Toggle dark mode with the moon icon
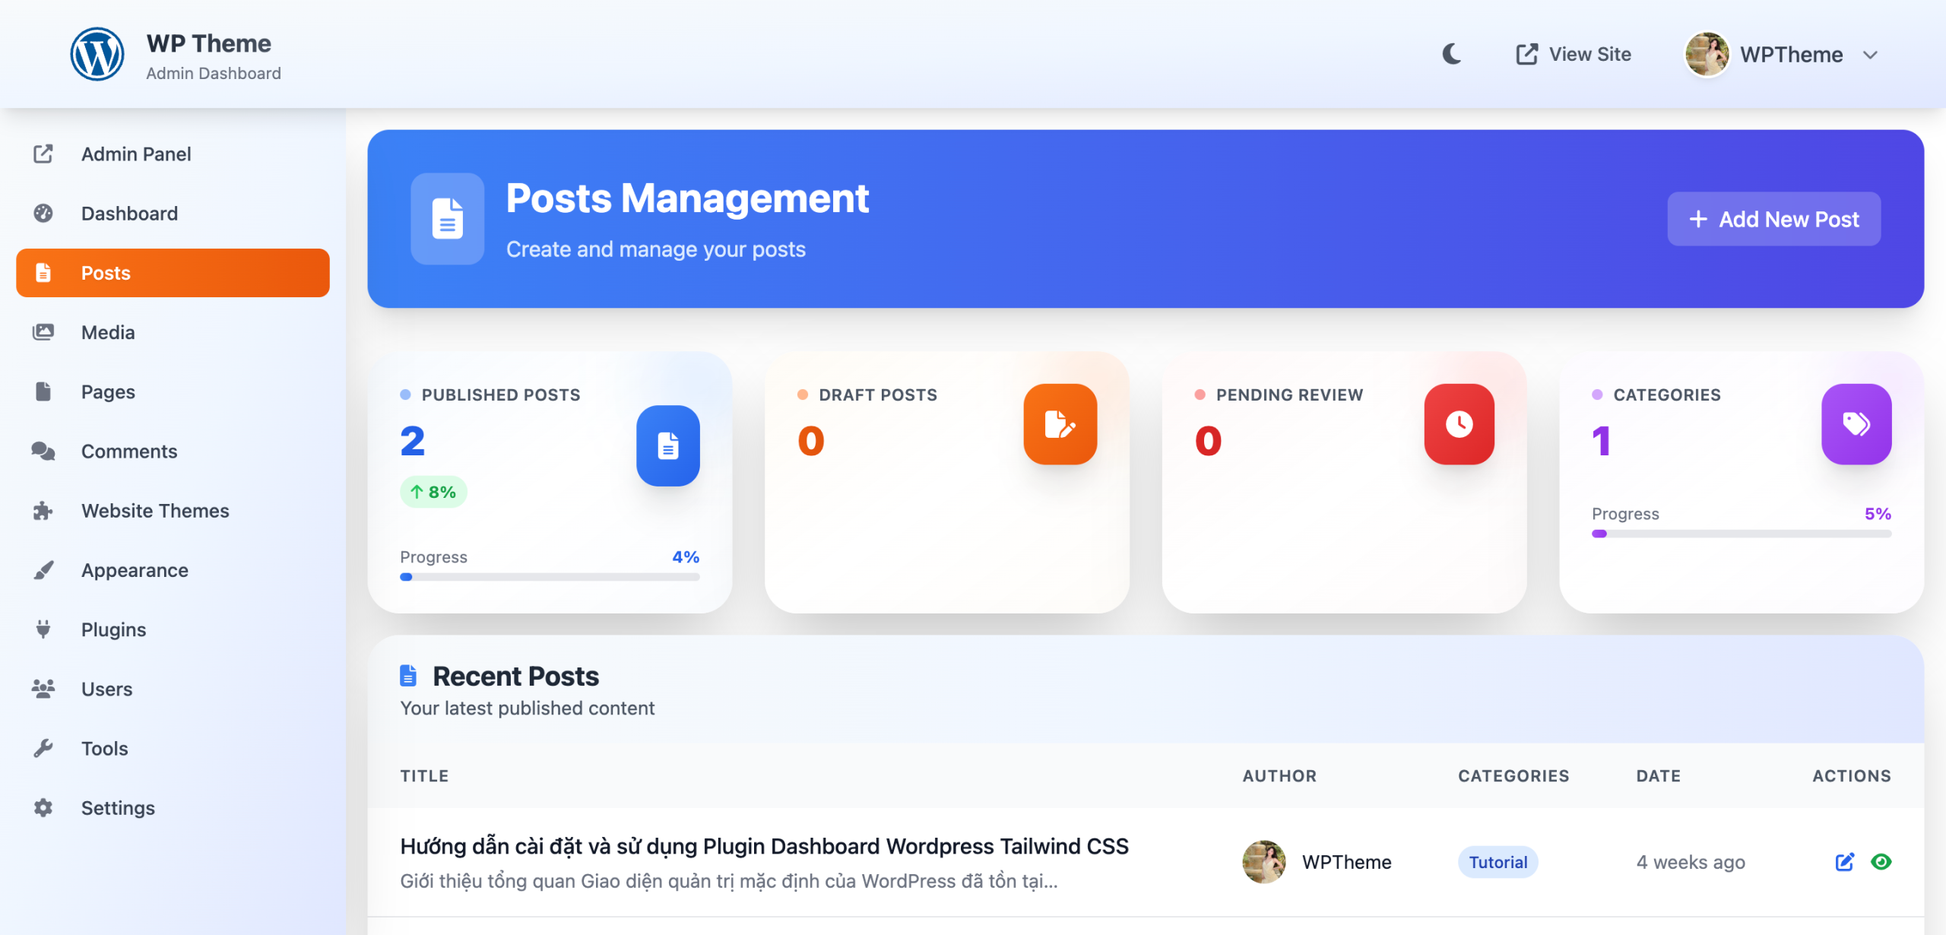1946x935 pixels. click(x=1451, y=54)
